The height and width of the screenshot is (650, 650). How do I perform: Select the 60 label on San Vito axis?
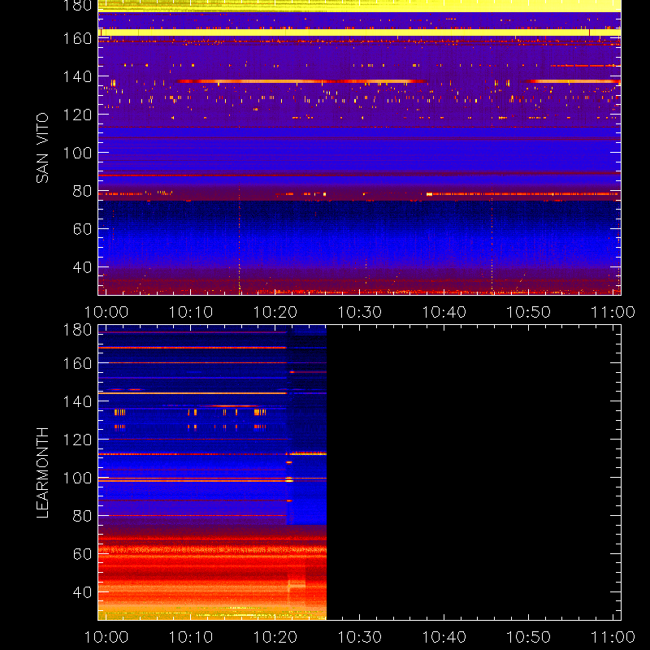click(82, 229)
